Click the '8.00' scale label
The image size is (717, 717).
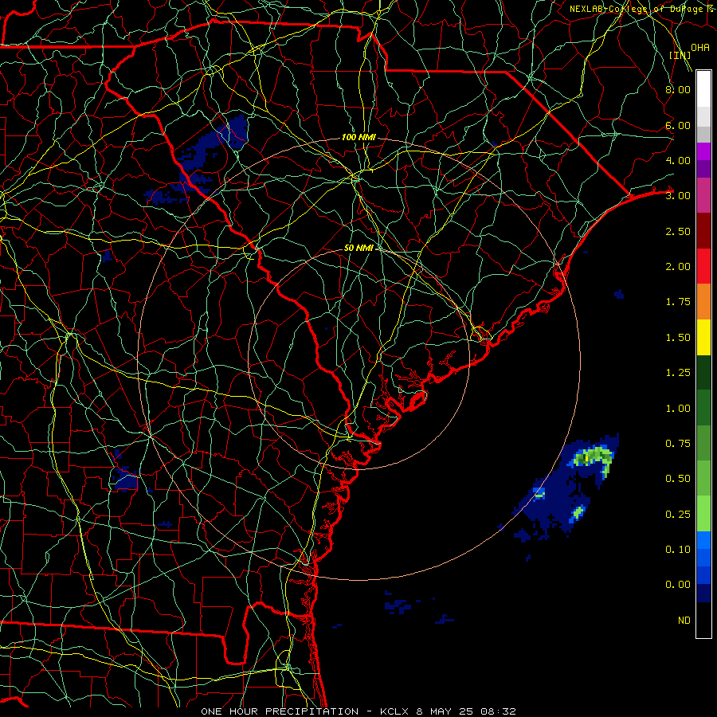coord(678,89)
